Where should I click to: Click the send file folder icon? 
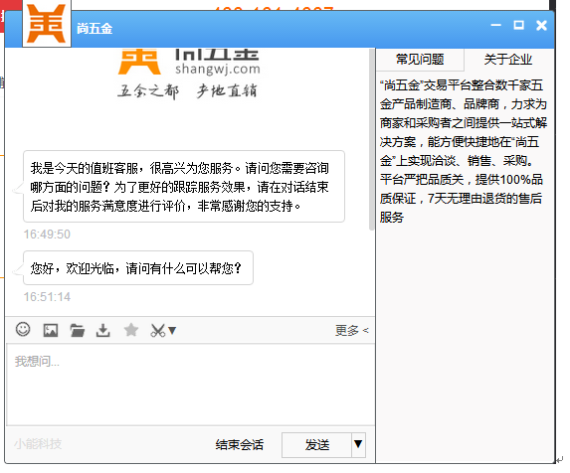coord(77,330)
